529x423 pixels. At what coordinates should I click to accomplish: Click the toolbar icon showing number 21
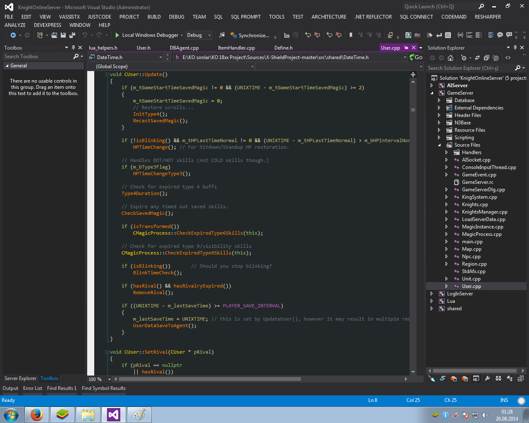(x=448, y=35)
